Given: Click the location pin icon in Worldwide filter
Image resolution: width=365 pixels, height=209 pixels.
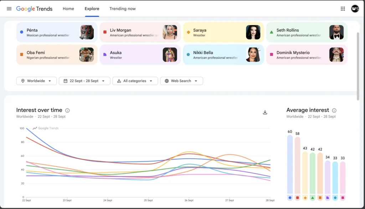Looking at the screenshot, I should click(x=23, y=81).
